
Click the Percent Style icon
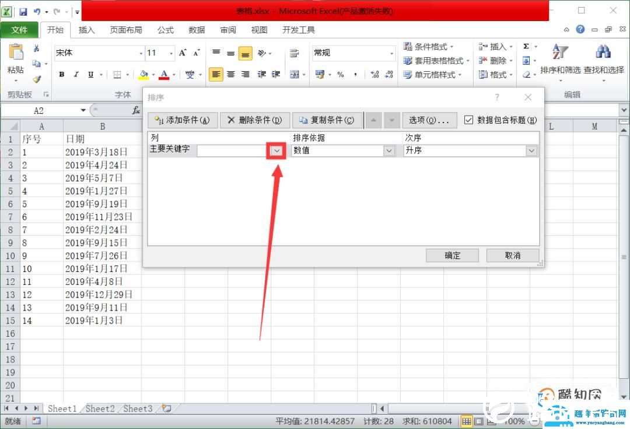tap(341, 74)
